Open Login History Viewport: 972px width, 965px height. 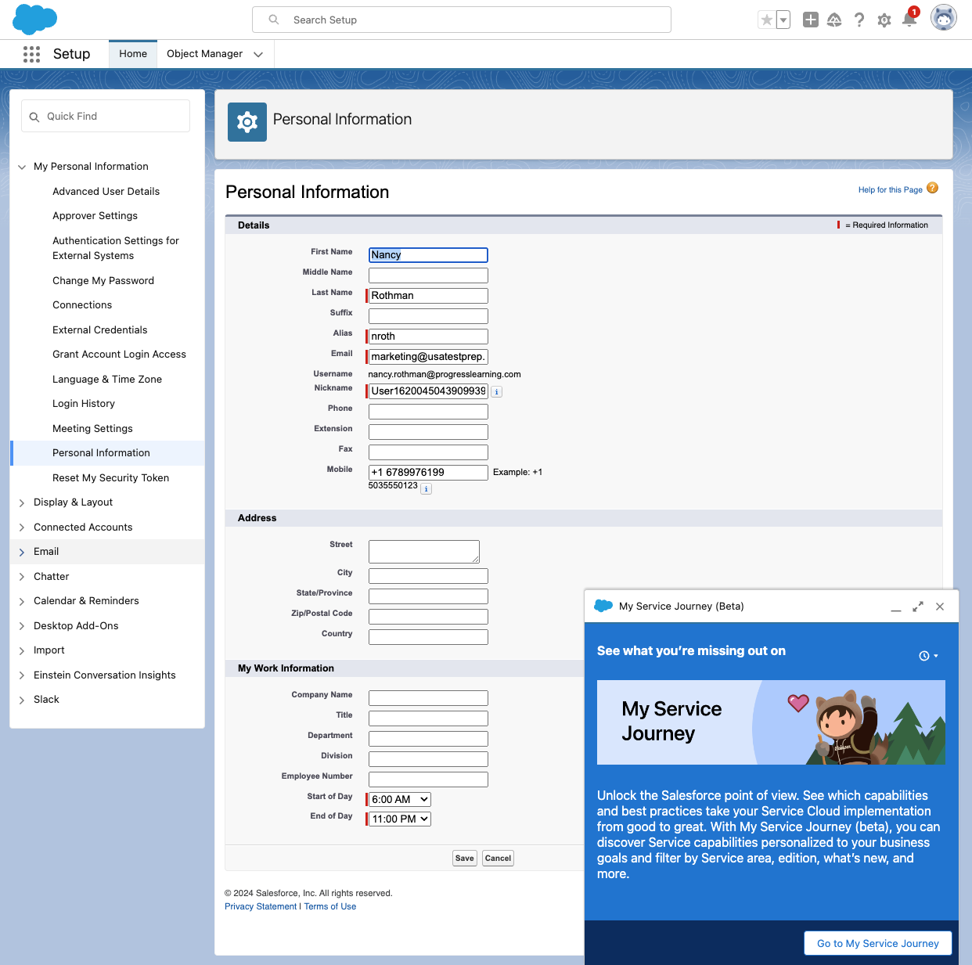click(x=84, y=403)
